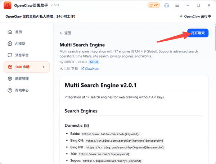
Task: Click the OpenClaw部署助手 title text
Action: point(31,5)
